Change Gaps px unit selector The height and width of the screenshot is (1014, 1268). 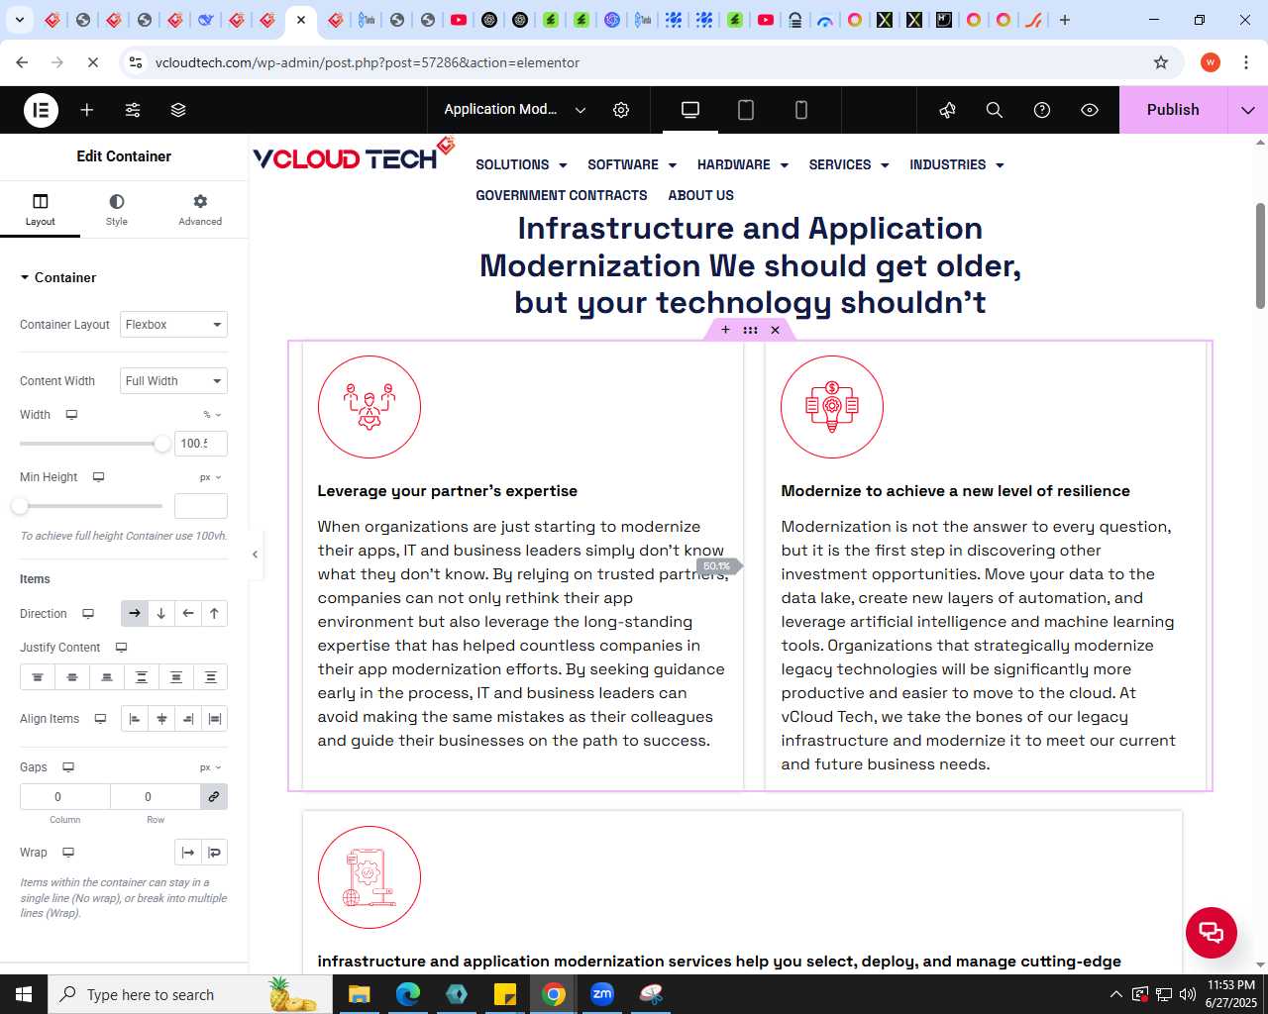click(211, 767)
